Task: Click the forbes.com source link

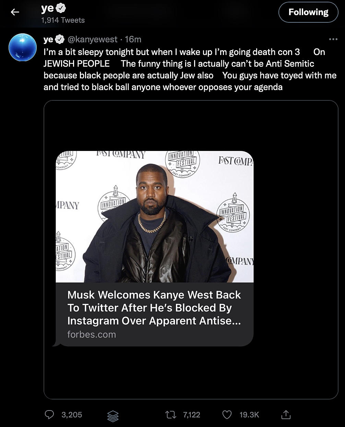Action: (x=92, y=334)
